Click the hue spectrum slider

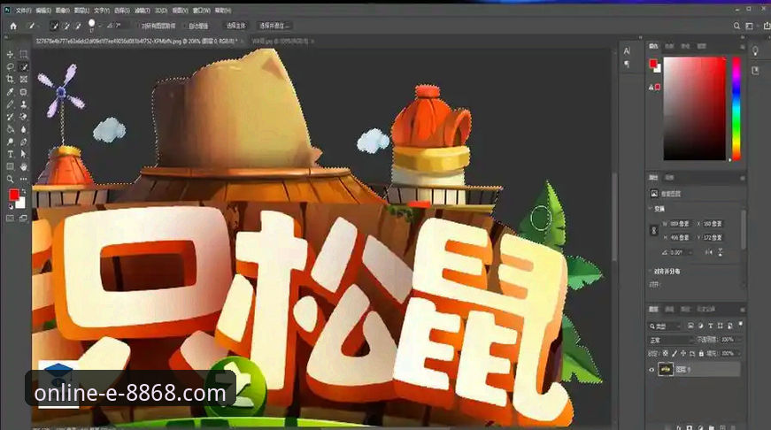tap(736, 108)
